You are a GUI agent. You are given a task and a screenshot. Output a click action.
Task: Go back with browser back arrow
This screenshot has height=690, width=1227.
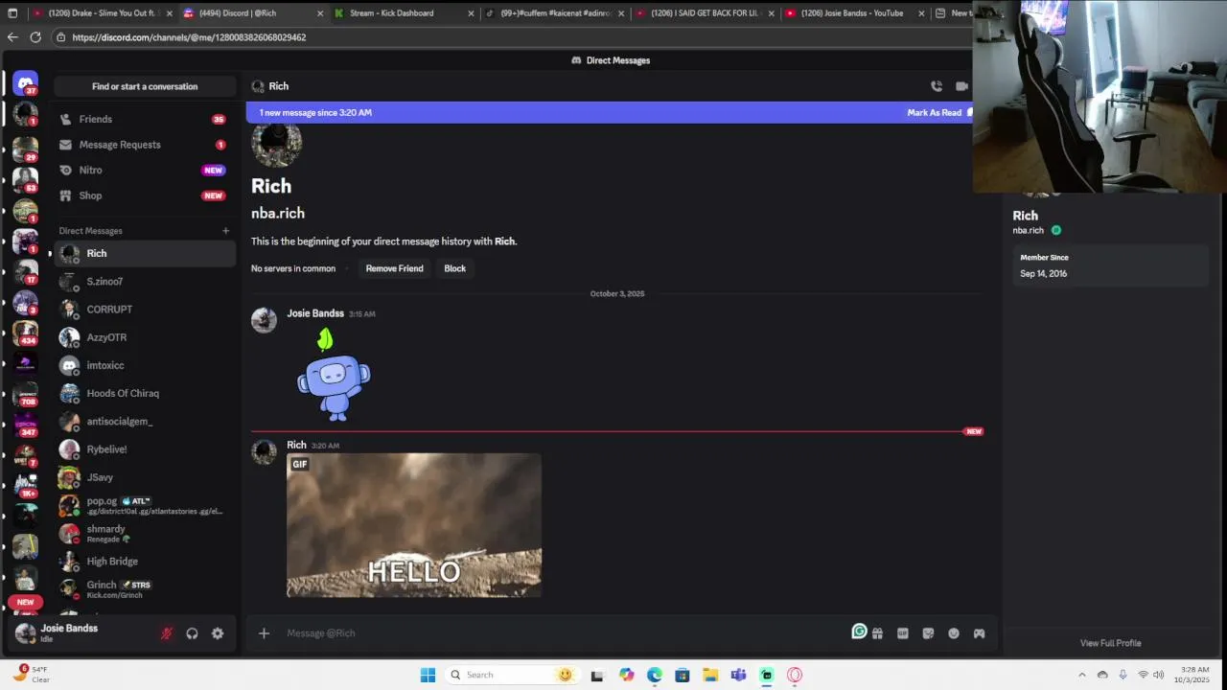coord(12,37)
